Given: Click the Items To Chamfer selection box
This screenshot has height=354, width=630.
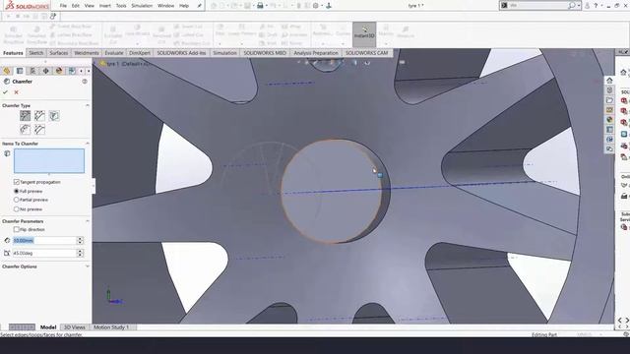Looking at the screenshot, I should coord(49,161).
